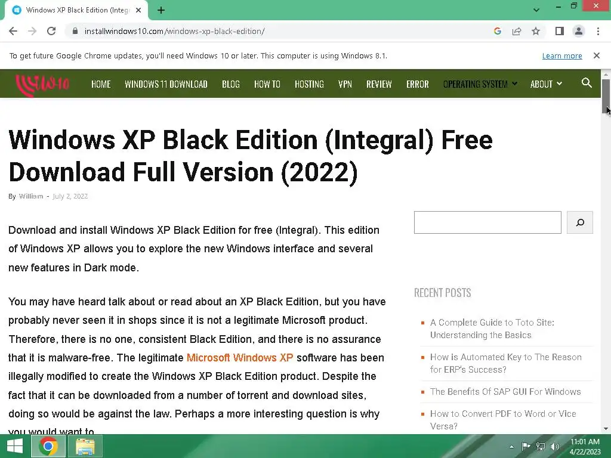The width and height of the screenshot is (611, 458).
Task: Click the volume speaker tray icon
Action: click(x=555, y=446)
